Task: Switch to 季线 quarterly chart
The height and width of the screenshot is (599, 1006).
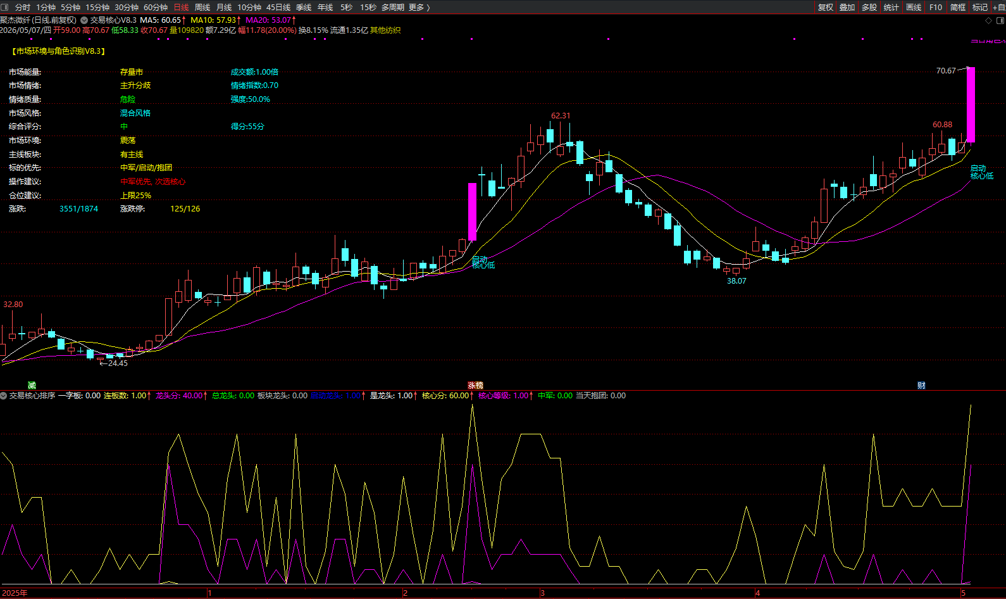Action: (x=304, y=7)
